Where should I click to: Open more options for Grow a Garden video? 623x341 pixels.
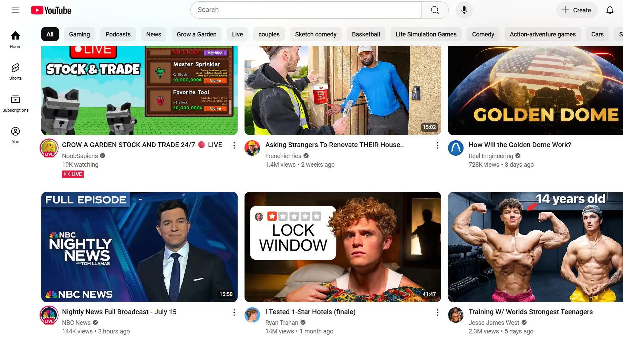coord(234,145)
